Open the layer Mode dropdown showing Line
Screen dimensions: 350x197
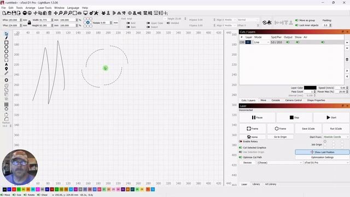tap(261, 42)
